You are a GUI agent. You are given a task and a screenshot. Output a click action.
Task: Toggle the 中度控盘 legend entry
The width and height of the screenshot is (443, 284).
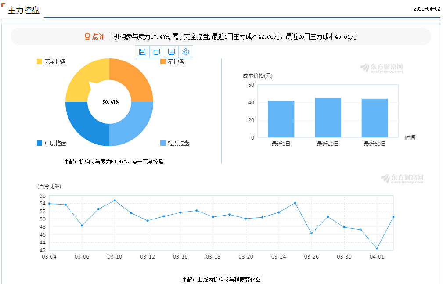51,143
